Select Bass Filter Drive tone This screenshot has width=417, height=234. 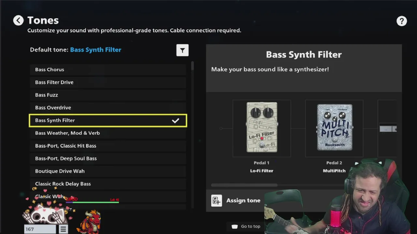108,82
